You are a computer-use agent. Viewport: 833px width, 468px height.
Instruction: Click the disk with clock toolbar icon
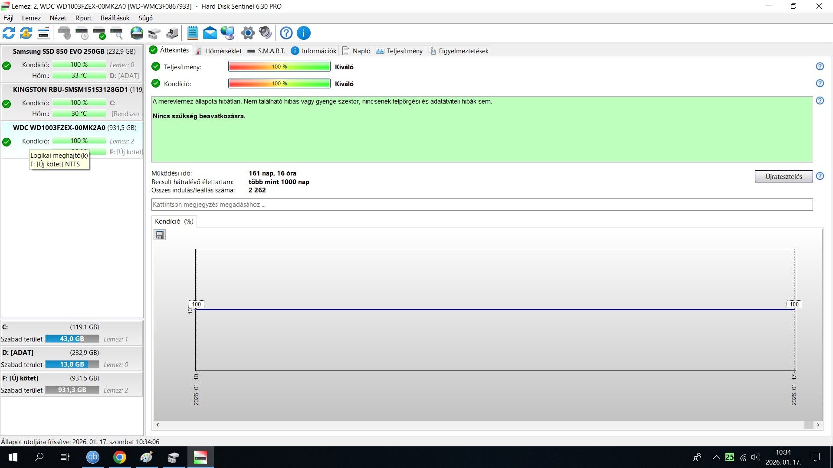(x=82, y=33)
